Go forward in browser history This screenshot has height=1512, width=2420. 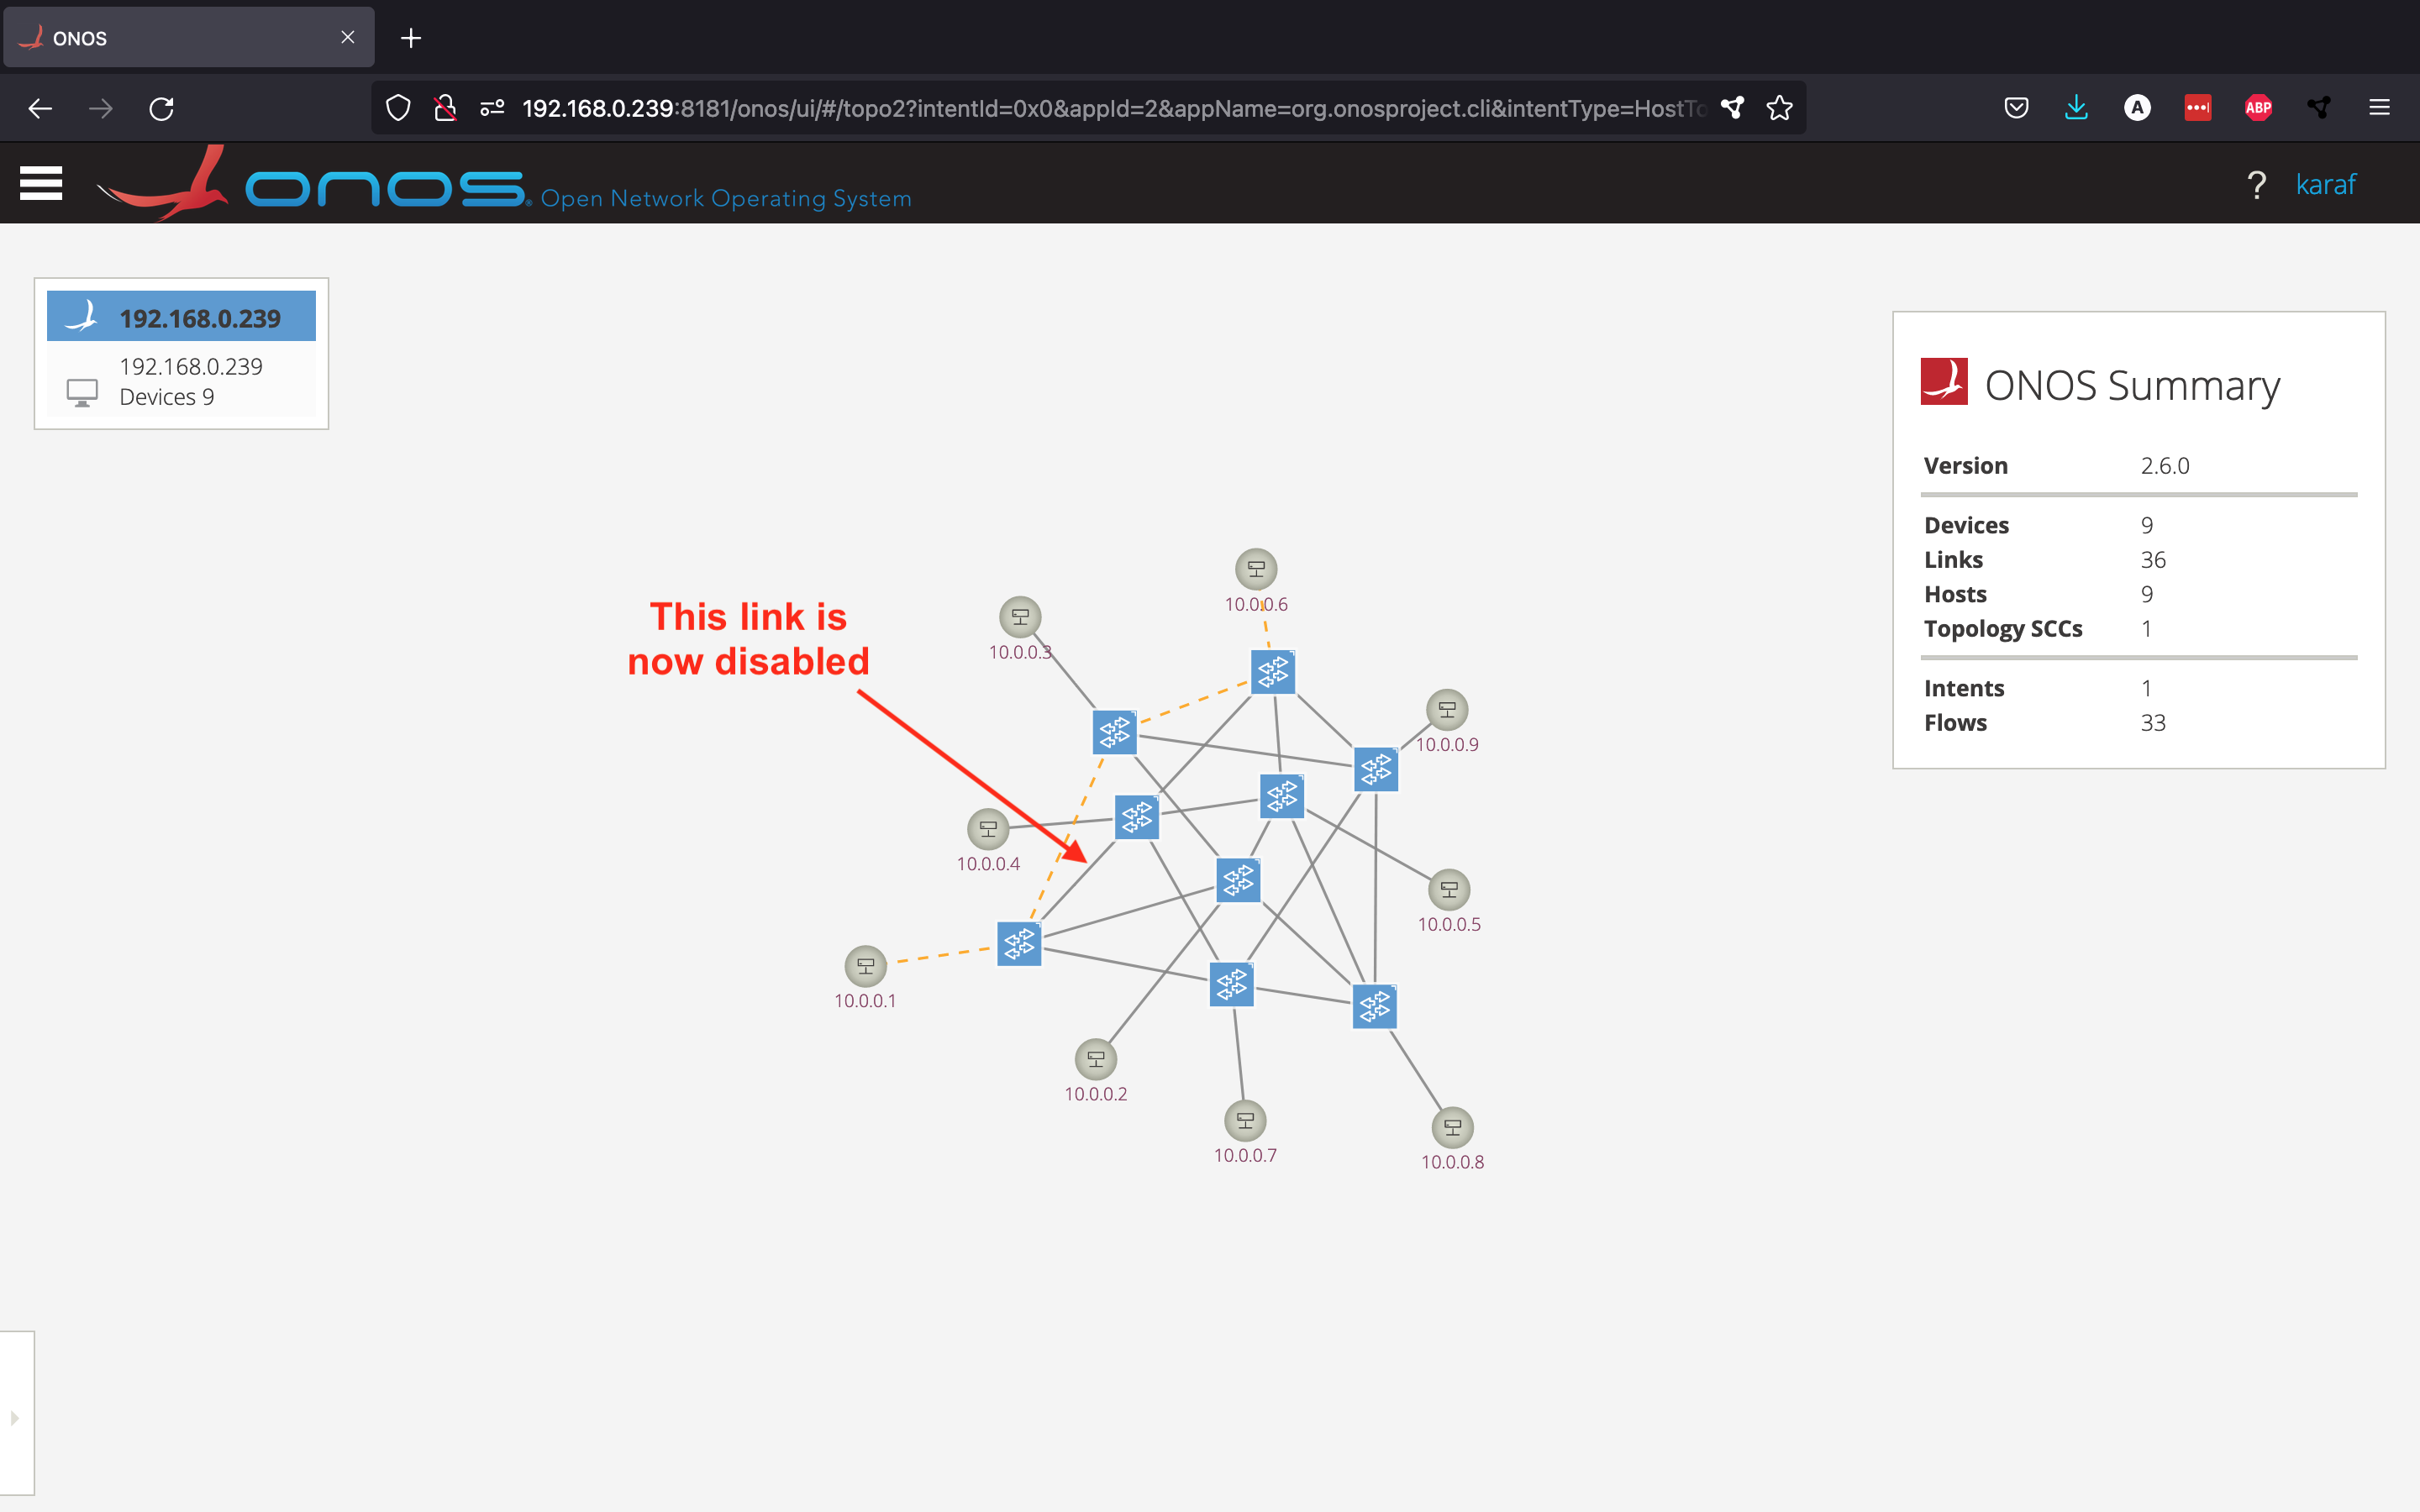(x=101, y=108)
